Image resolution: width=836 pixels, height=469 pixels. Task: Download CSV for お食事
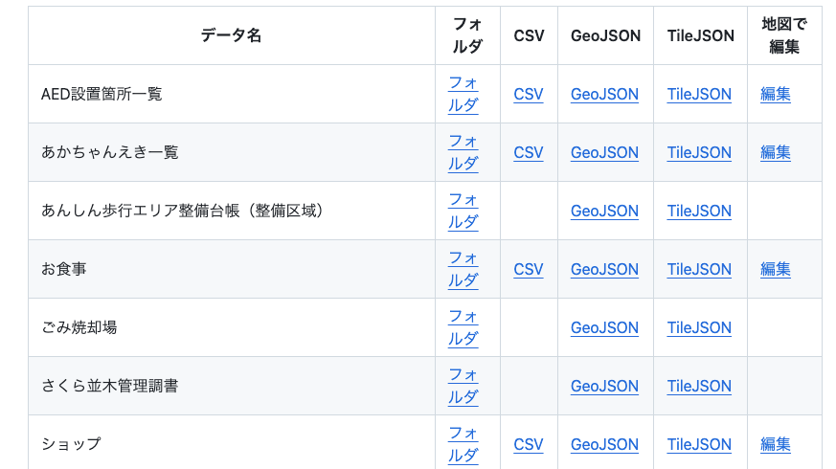coord(529,270)
